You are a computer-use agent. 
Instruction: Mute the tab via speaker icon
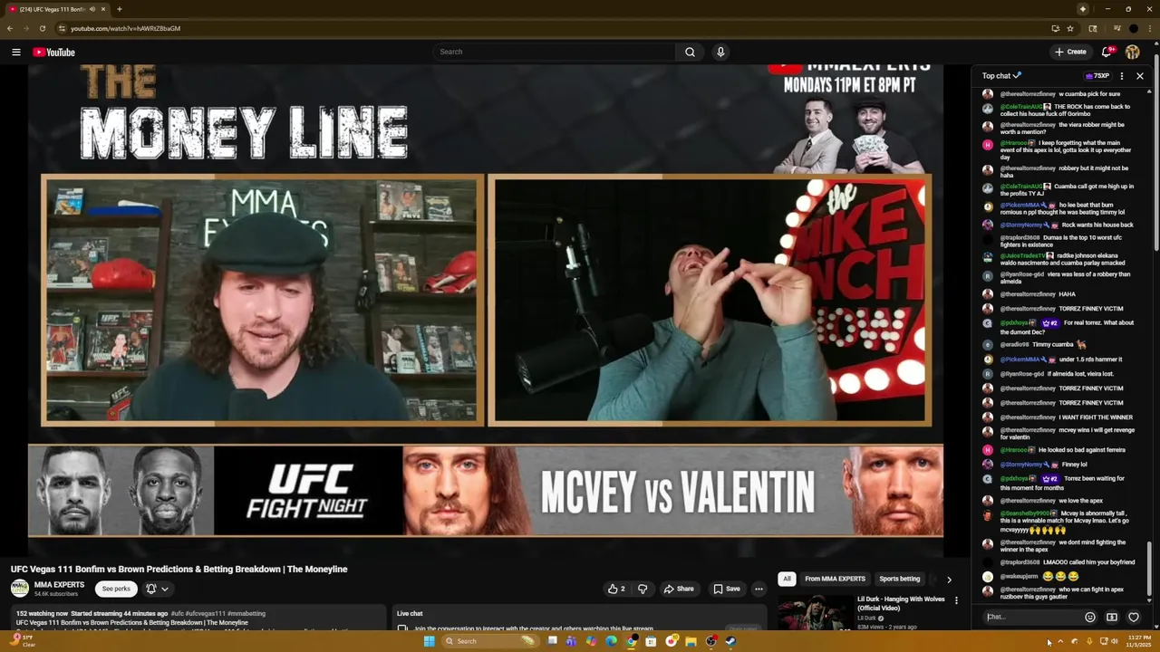click(x=92, y=9)
